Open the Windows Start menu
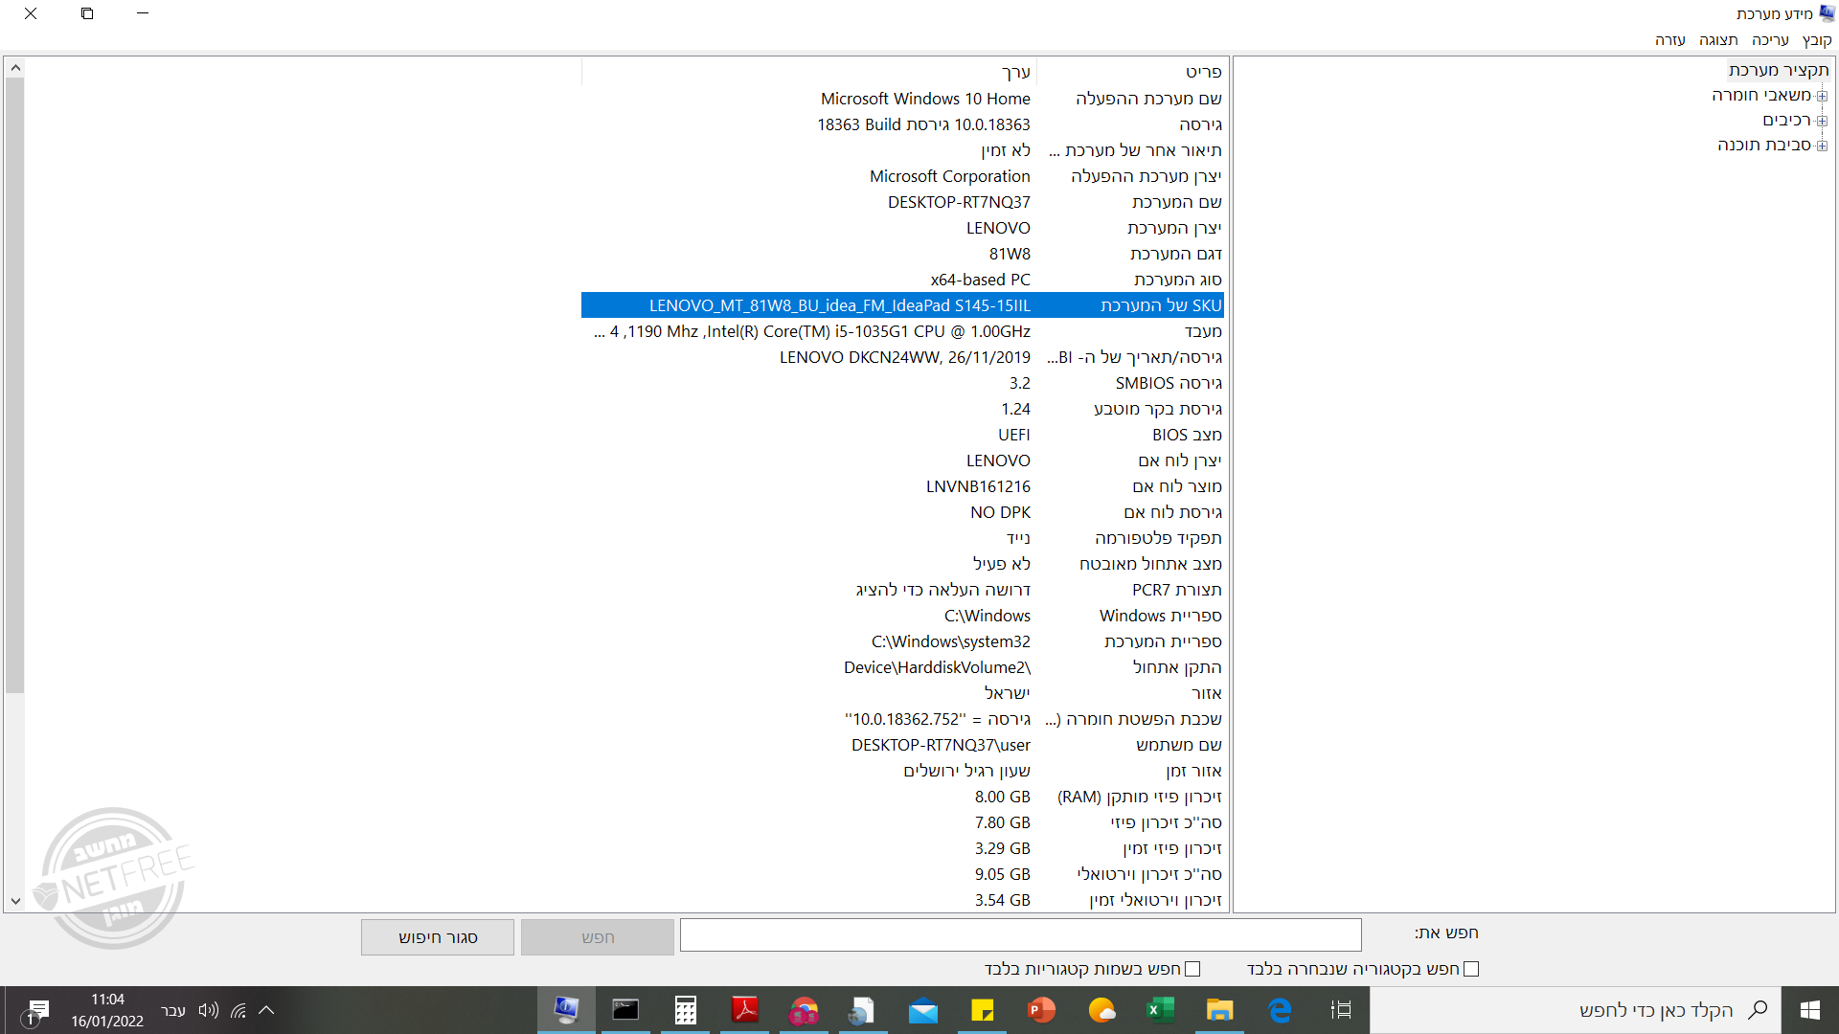The height and width of the screenshot is (1034, 1839). [x=1809, y=1010]
